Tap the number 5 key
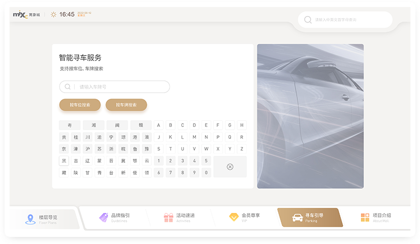Viewport: 420px width, 244px height. [206, 161]
